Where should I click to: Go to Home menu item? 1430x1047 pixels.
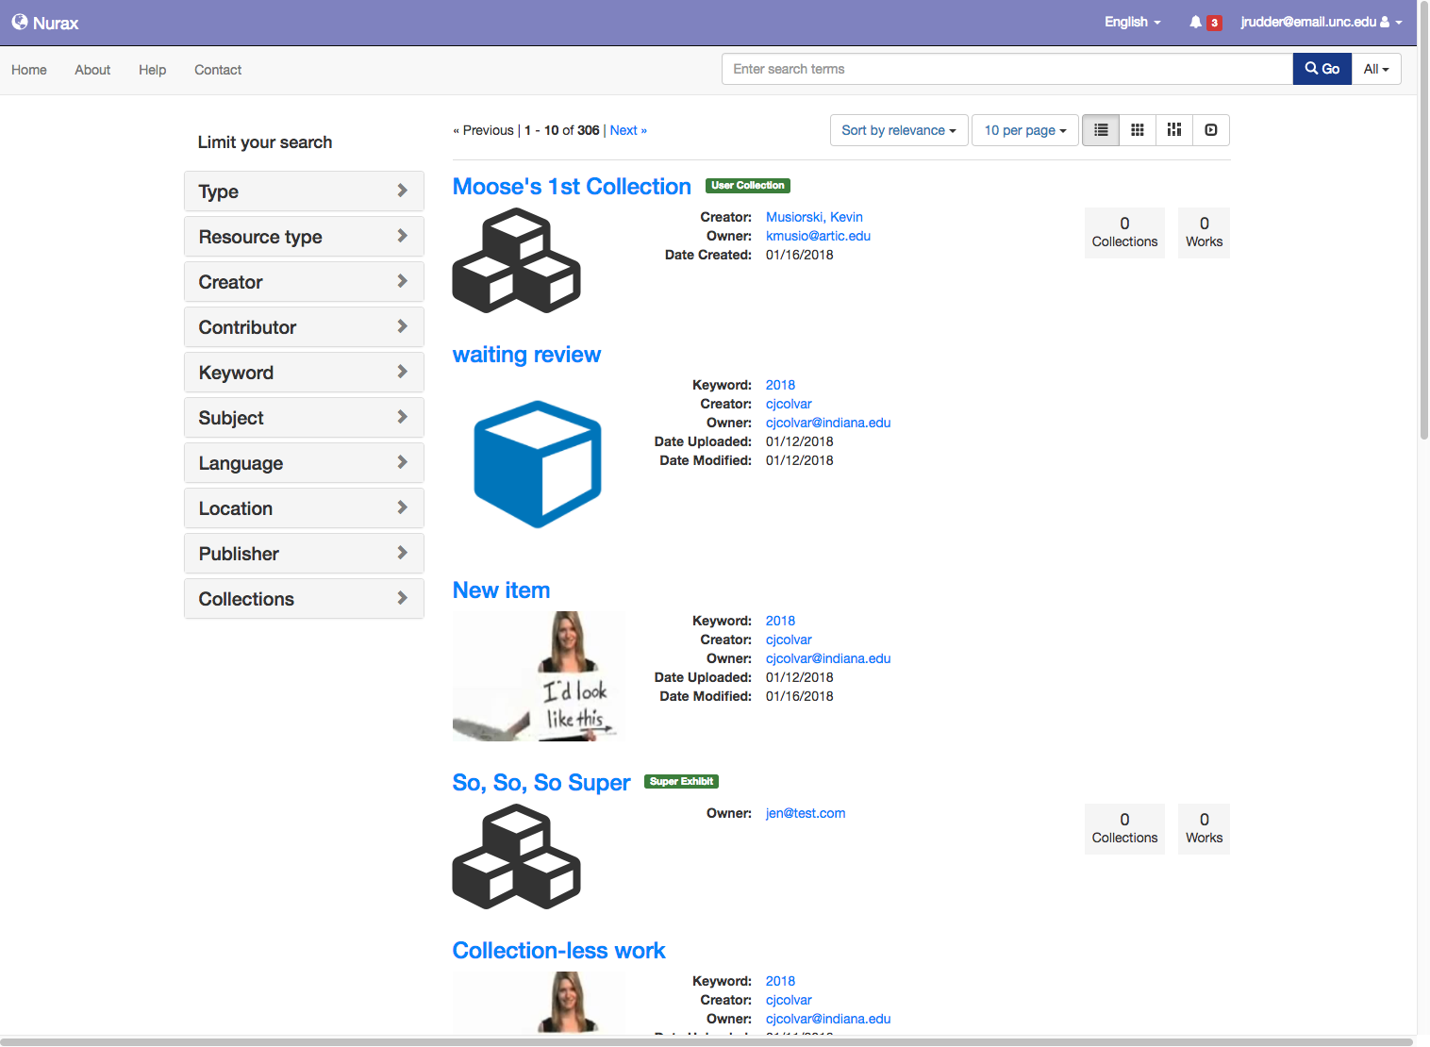tap(29, 70)
